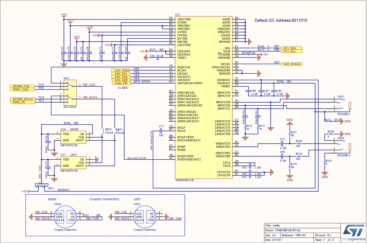Select the R207 10K resistor label
This screenshot has width=367, height=244.
[x=91, y=215]
